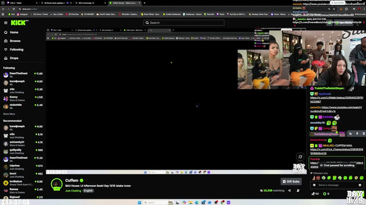Viewport: 366px width, 205px height.
Task: Open schneckyirl in Recommended channels
Action: coord(23,143)
